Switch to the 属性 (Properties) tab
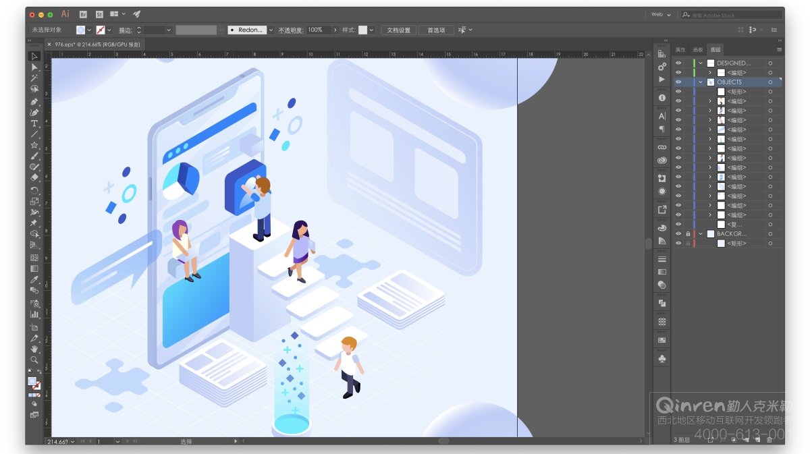810x454 pixels. [x=680, y=50]
